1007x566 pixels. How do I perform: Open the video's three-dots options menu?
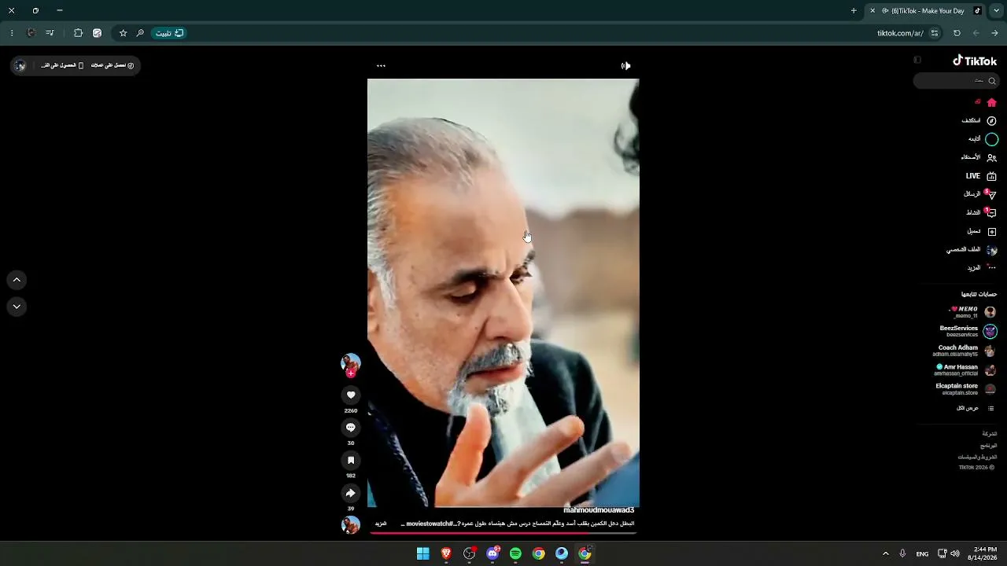tap(381, 66)
